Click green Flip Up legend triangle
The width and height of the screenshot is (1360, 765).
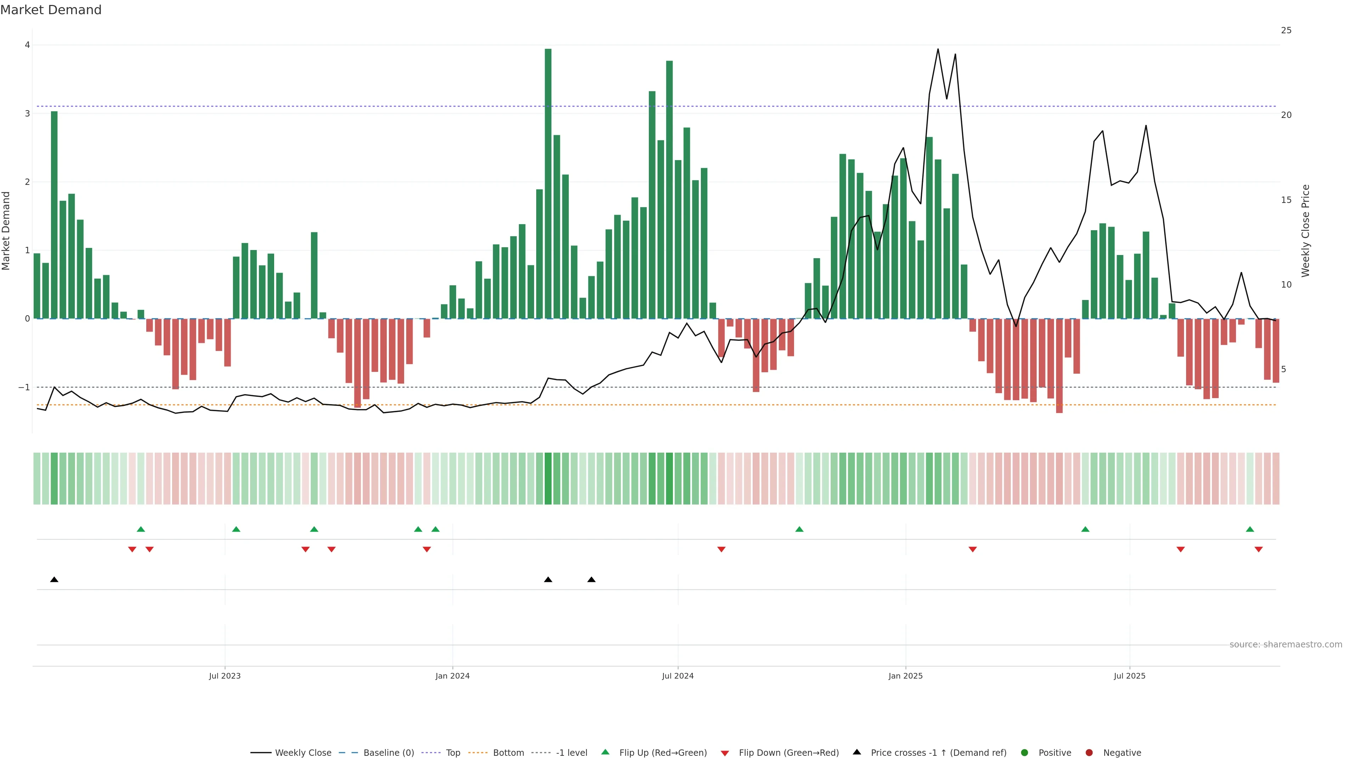coord(606,752)
